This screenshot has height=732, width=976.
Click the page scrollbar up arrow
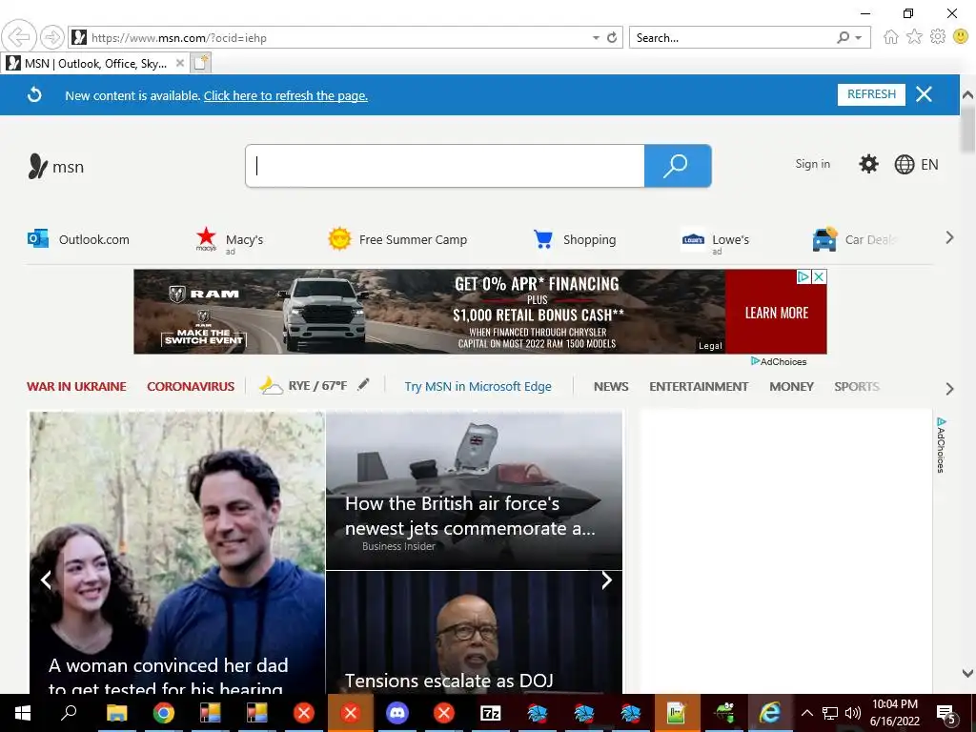point(967,95)
